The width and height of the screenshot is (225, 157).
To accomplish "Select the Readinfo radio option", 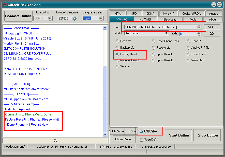I will [117, 41].
